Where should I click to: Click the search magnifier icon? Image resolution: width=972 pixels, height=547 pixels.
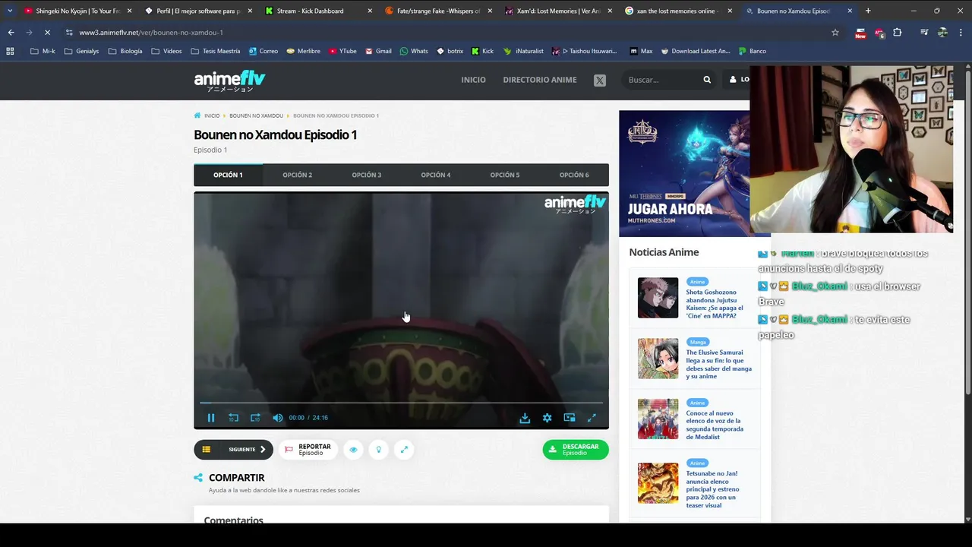[x=707, y=80]
